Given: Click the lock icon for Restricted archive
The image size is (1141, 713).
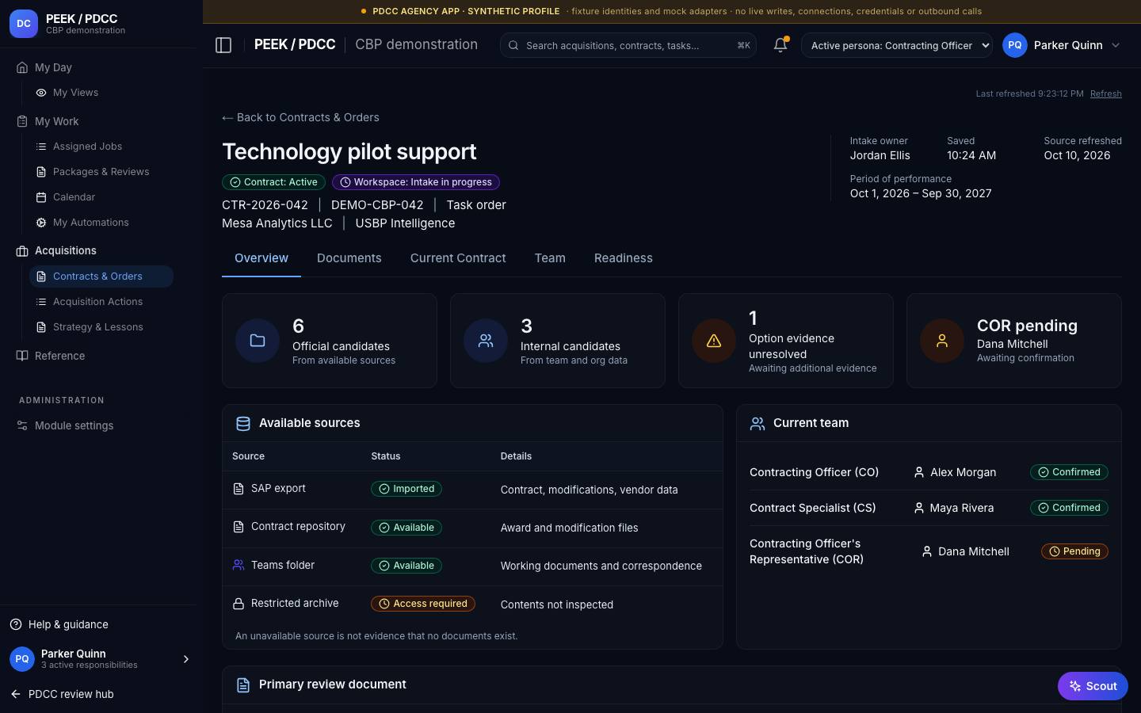Looking at the screenshot, I should point(238,604).
